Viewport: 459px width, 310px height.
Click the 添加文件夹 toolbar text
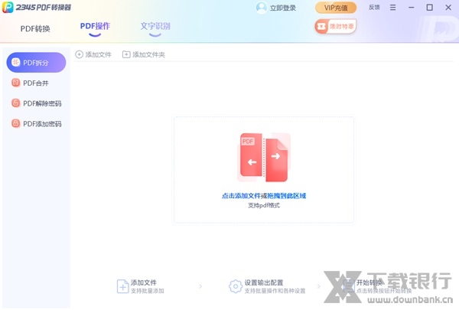click(148, 55)
